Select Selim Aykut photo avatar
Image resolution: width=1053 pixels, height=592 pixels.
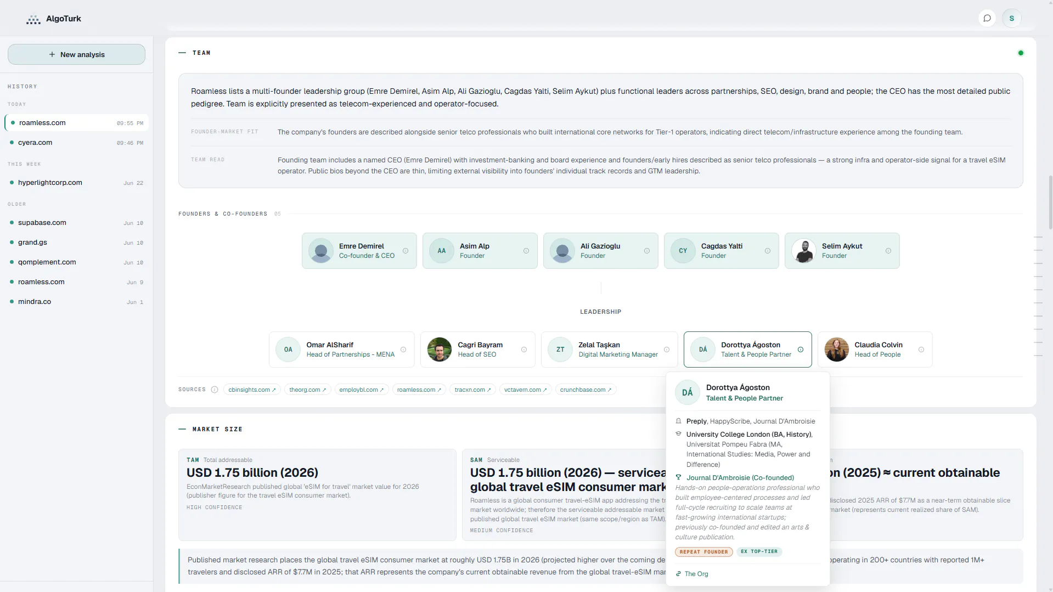804,251
